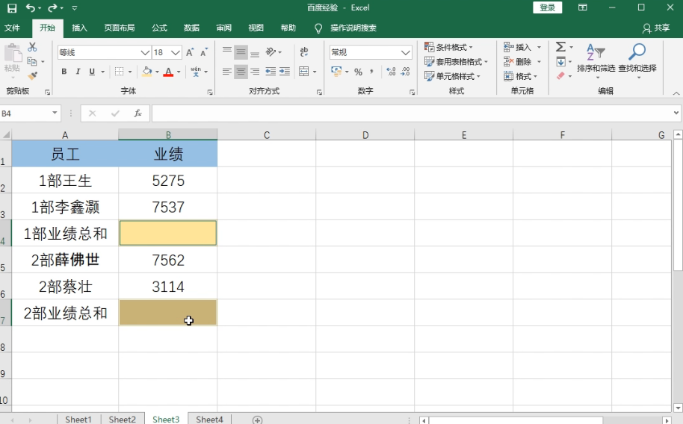Apply comma style format
Image resolution: width=683 pixels, height=424 pixels.
371,72
